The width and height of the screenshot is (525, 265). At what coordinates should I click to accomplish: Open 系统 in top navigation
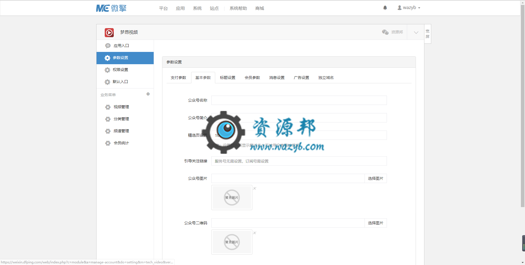[x=197, y=8]
